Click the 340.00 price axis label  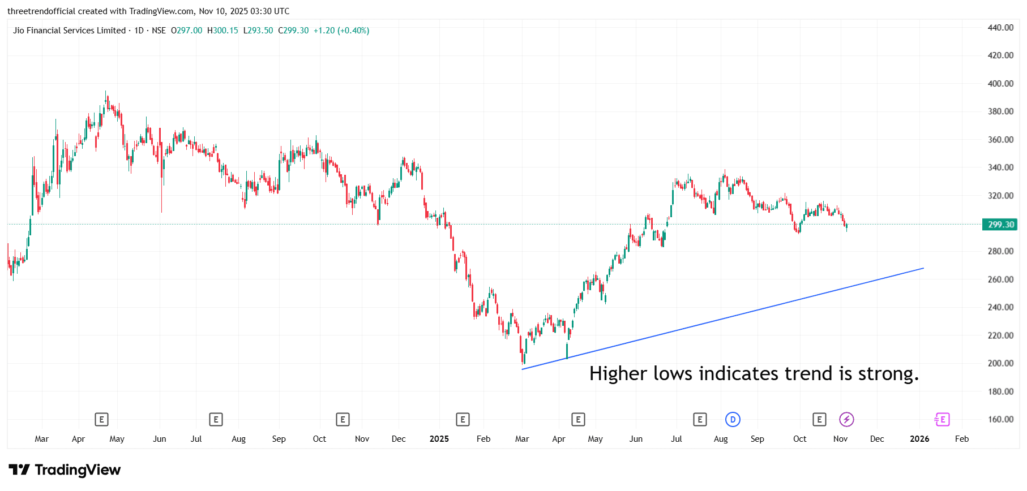(1000, 167)
